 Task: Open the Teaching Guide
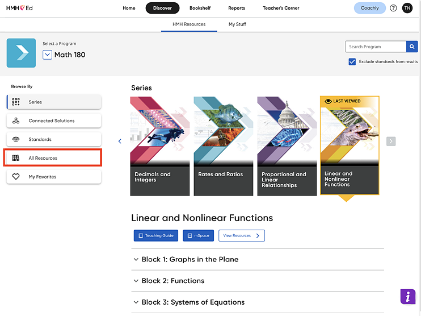156,236
